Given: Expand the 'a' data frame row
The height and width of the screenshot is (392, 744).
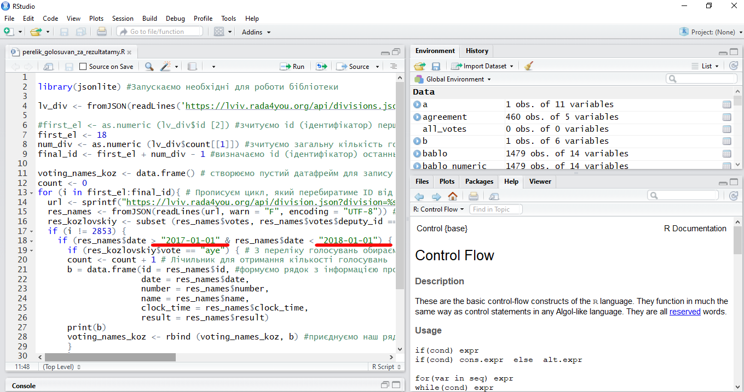Looking at the screenshot, I should 417,104.
